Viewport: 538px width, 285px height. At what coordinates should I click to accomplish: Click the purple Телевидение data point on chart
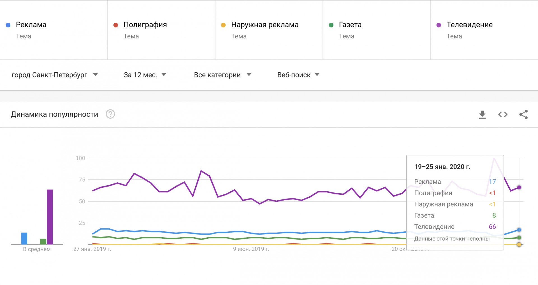point(519,187)
